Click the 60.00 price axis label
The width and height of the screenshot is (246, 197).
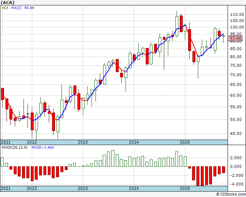[x=236, y=95]
